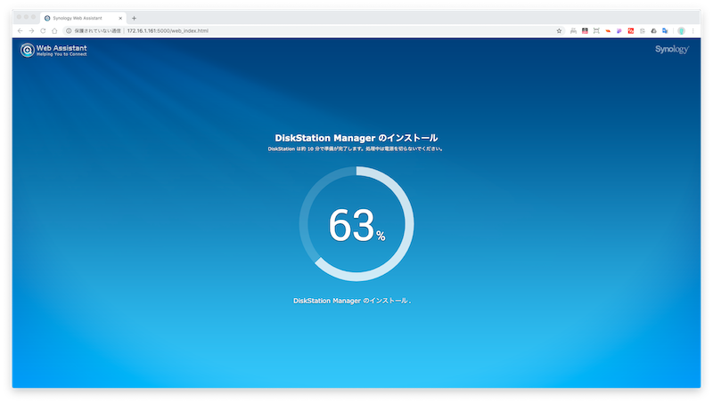This screenshot has width=713, height=403.
Task: Open the browser home page icon
Action: pyautogui.click(x=54, y=31)
